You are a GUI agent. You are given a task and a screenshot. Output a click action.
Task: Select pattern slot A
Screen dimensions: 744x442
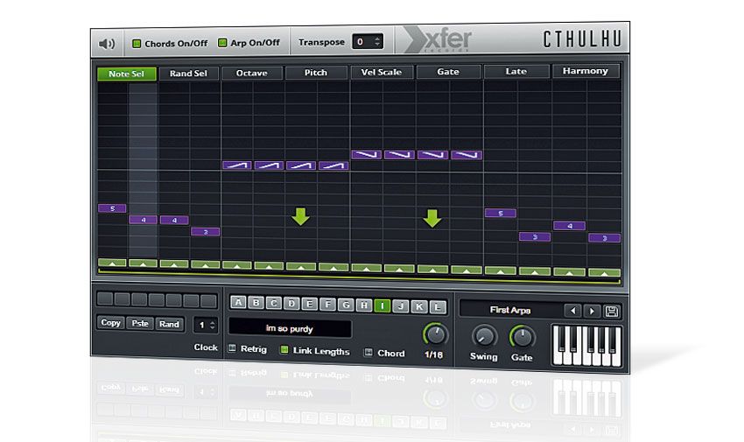pos(238,302)
